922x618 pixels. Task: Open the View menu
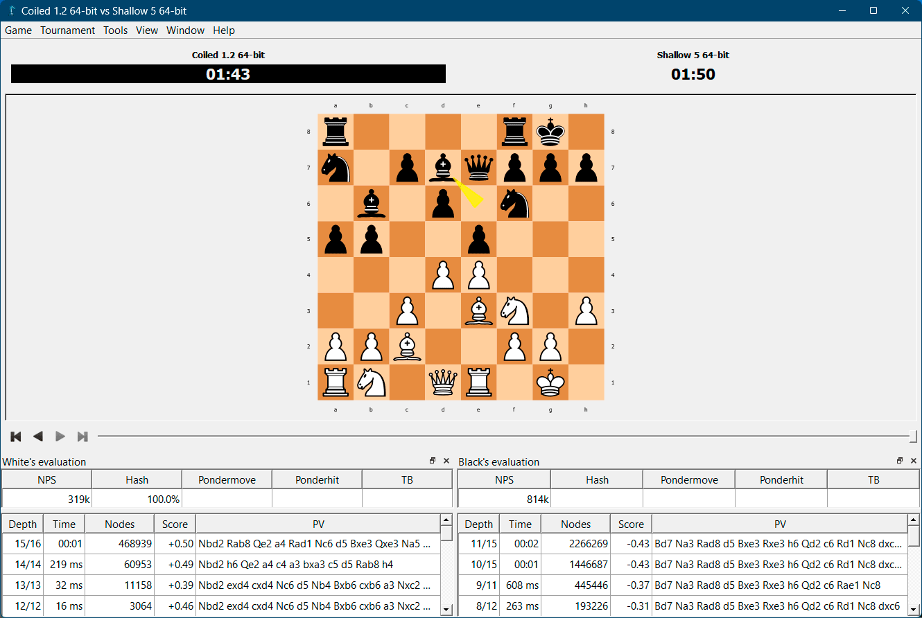[147, 30]
